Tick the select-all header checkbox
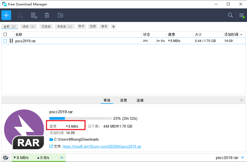The width and height of the screenshot is (247, 162). click(5, 34)
